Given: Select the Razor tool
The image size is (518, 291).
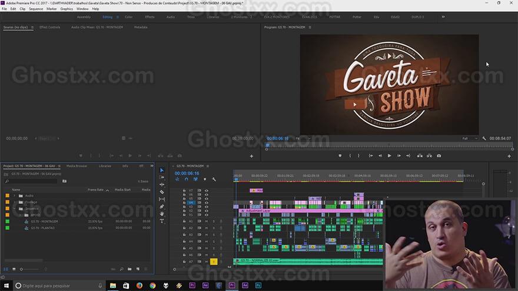Looking at the screenshot, I should (x=162, y=192).
